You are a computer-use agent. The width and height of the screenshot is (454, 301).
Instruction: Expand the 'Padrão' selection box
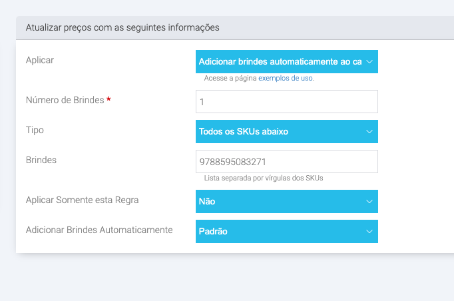[x=280, y=231]
